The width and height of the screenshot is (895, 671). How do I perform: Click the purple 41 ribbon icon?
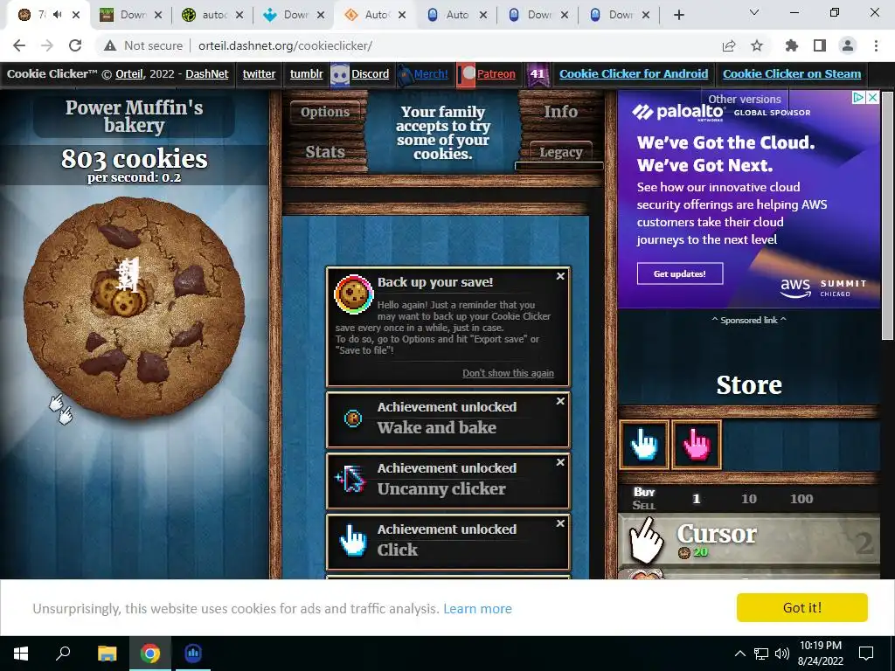click(538, 75)
